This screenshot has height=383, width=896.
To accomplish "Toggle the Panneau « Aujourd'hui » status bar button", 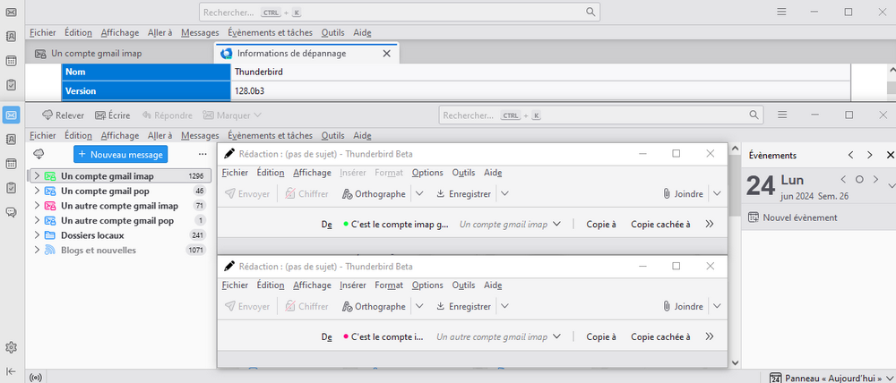I will 832,378.
